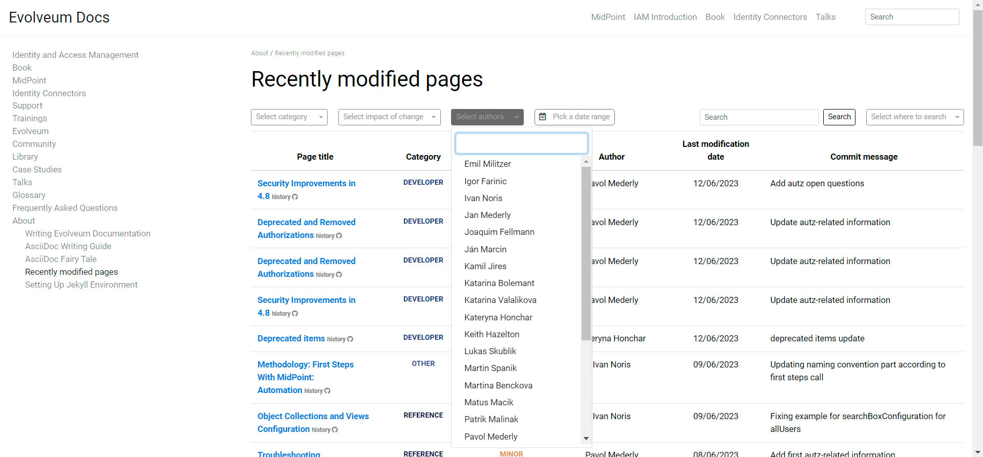Click the Page title column header

point(315,157)
